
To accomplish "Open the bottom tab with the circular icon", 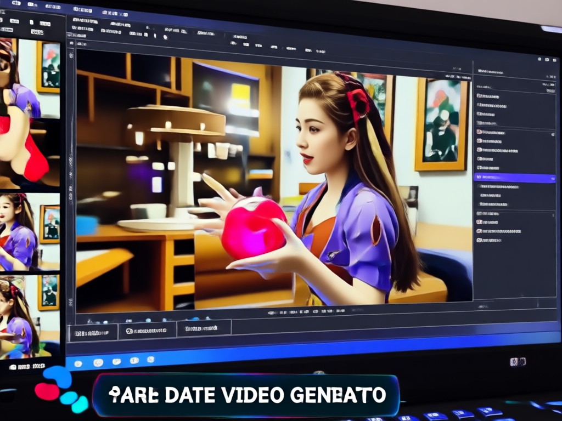I will tap(147, 331).
